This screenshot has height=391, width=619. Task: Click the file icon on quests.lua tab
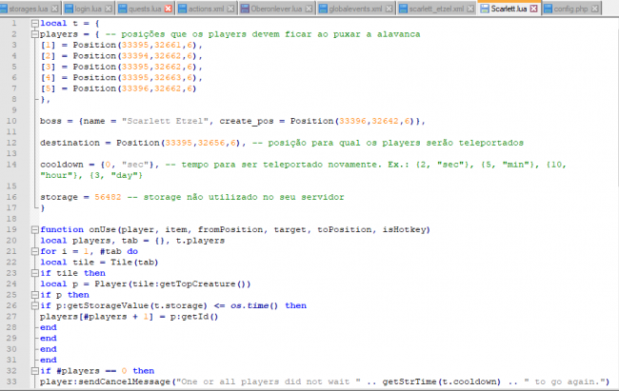[123, 9]
